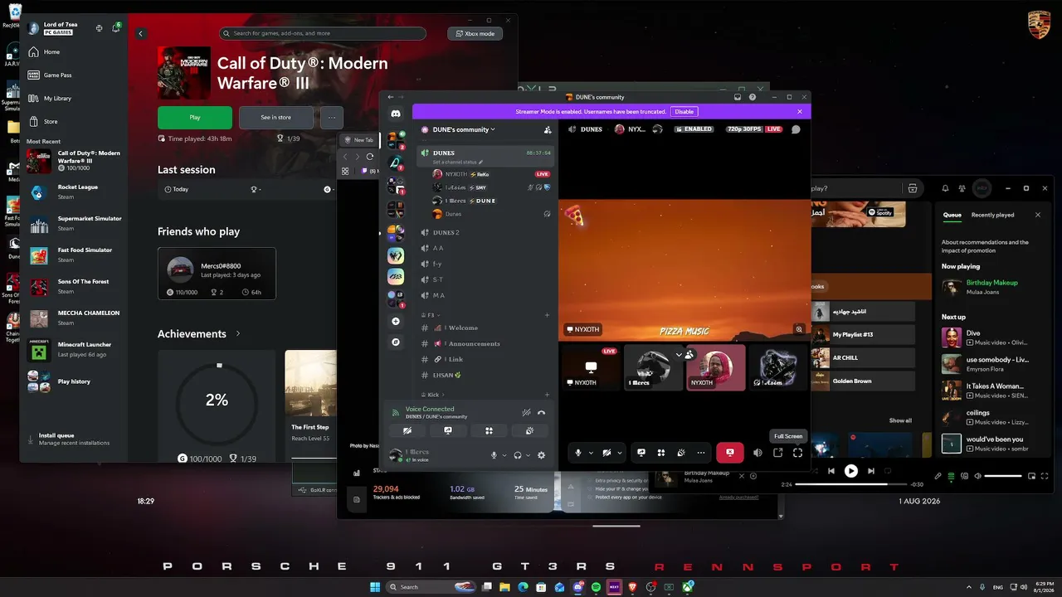Pop out the Discord call window
This screenshot has height=597, width=1062.
point(777,453)
